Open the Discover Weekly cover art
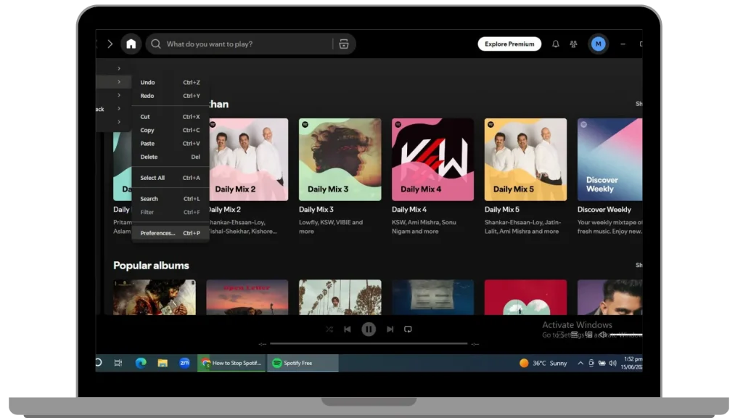743x418 pixels. pos(609,159)
